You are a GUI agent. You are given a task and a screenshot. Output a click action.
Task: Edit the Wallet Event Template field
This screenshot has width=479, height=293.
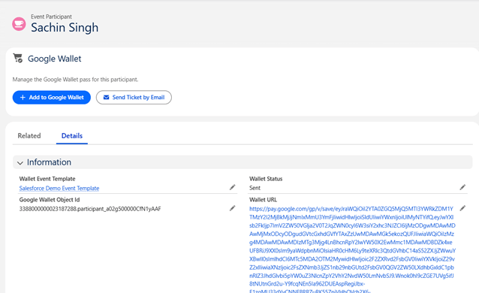coord(233,187)
